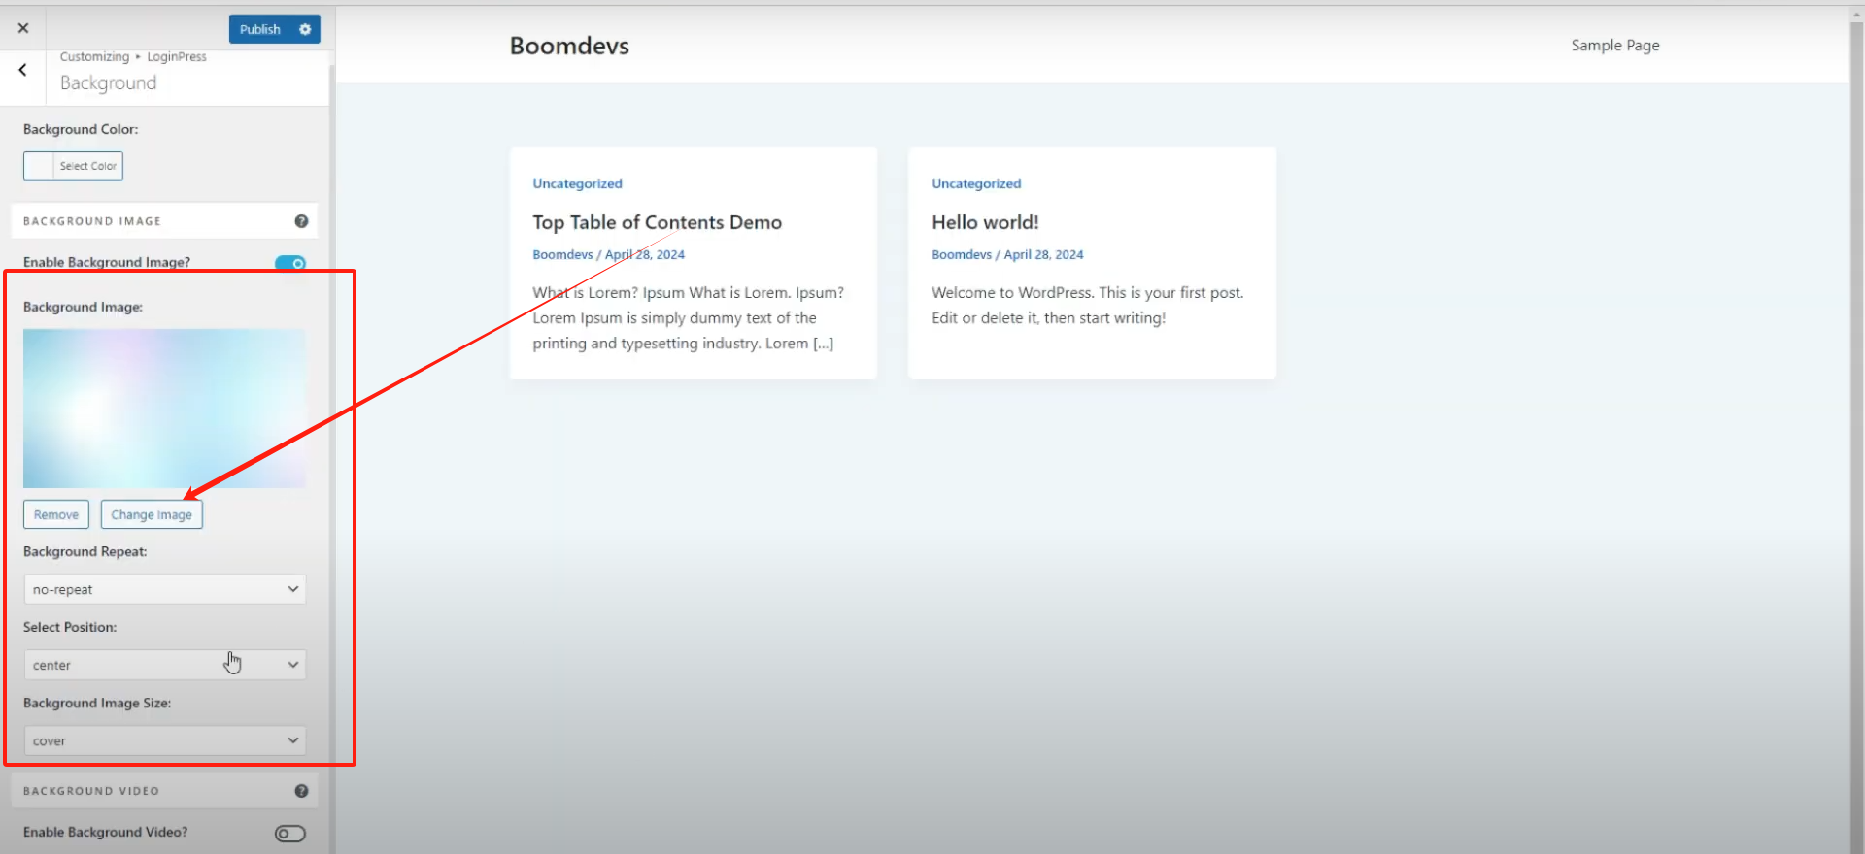Viewport: 1865px width, 854px height.
Task: Open the Background Repeat dropdown
Action: (164, 589)
